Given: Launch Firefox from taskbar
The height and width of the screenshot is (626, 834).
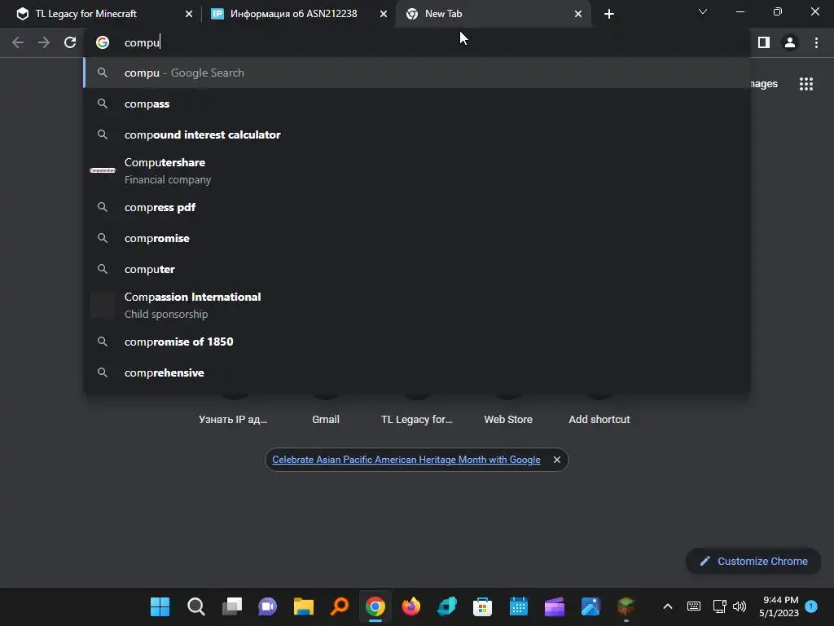Looking at the screenshot, I should tap(411, 606).
